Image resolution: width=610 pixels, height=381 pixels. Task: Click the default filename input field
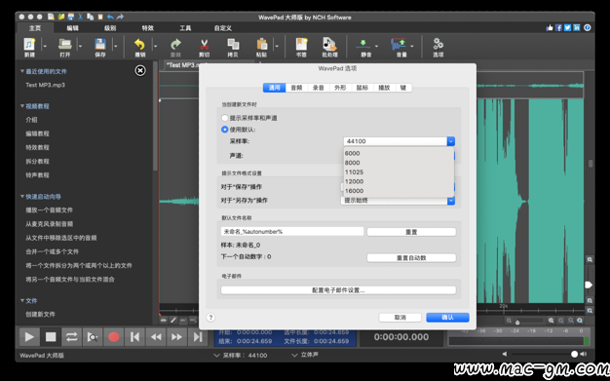click(292, 232)
